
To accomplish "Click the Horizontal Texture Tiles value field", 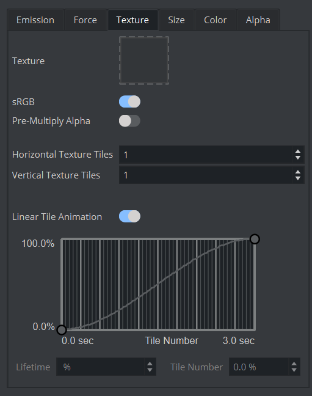I will coord(206,155).
